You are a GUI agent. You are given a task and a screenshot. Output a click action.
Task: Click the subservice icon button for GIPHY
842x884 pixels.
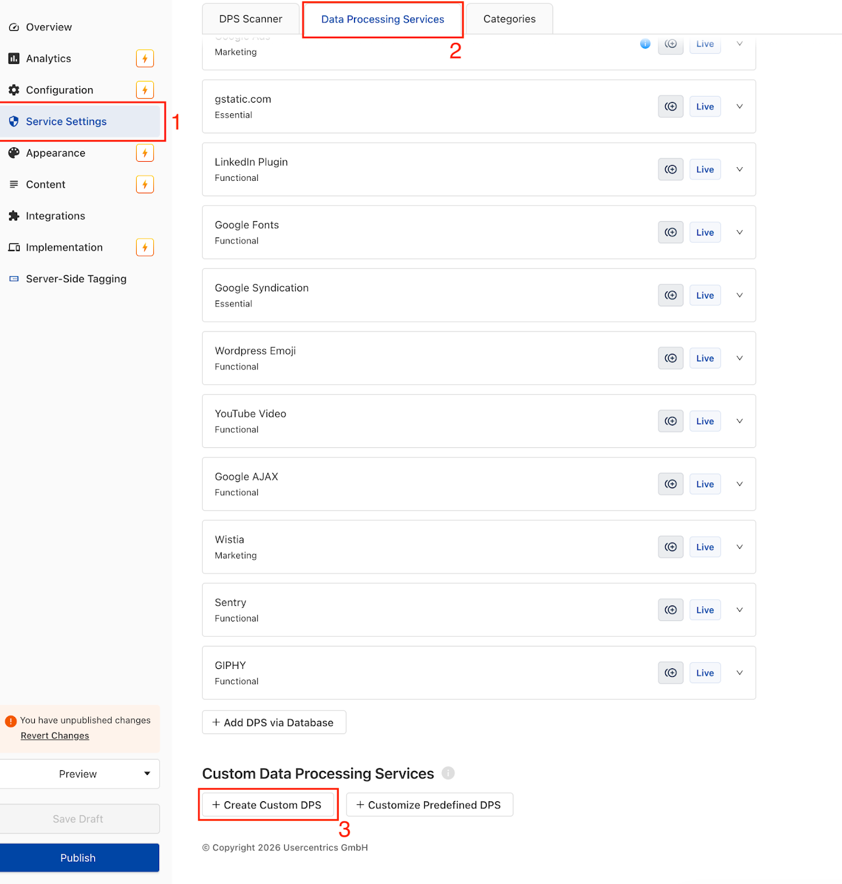tap(670, 673)
